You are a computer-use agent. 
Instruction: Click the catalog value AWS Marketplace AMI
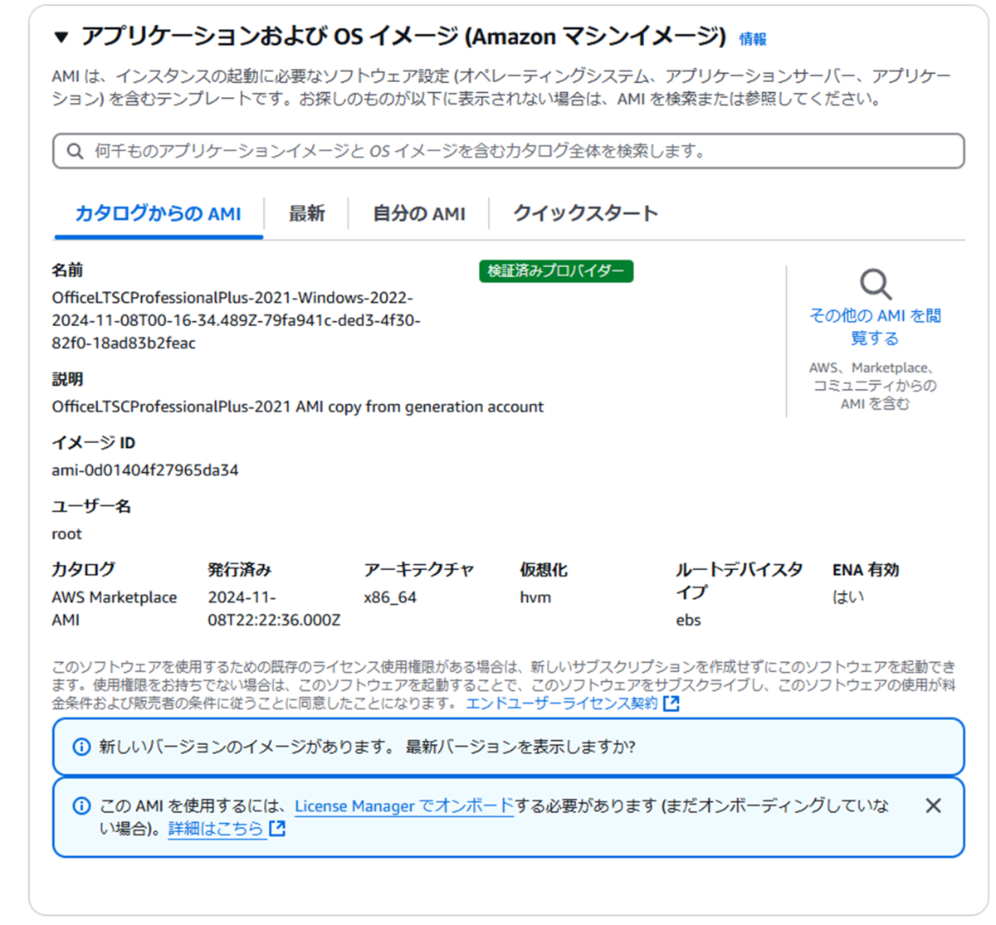(115, 608)
